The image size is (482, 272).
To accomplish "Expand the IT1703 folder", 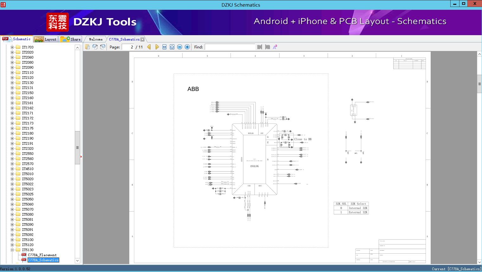I will pyautogui.click(x=12, y=47).
